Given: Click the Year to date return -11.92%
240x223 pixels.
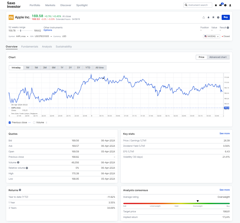Looking at the screenshot, I should (111, 197).
